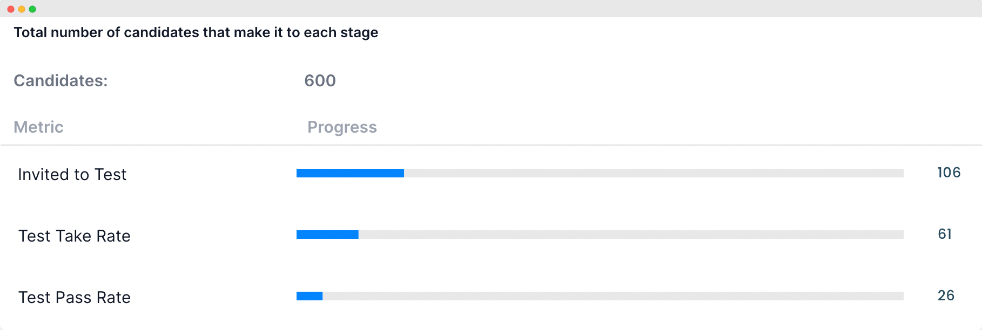Click the 61 value for Test Take Rate

(x=945, y=234)
